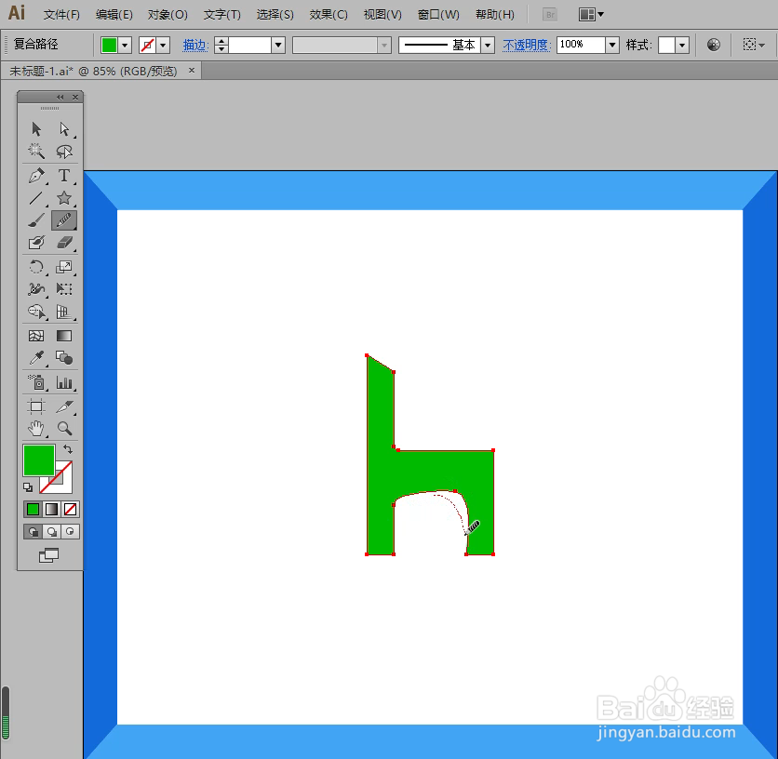
Task: Select the Star shape tool
Action: pos(64,198)
